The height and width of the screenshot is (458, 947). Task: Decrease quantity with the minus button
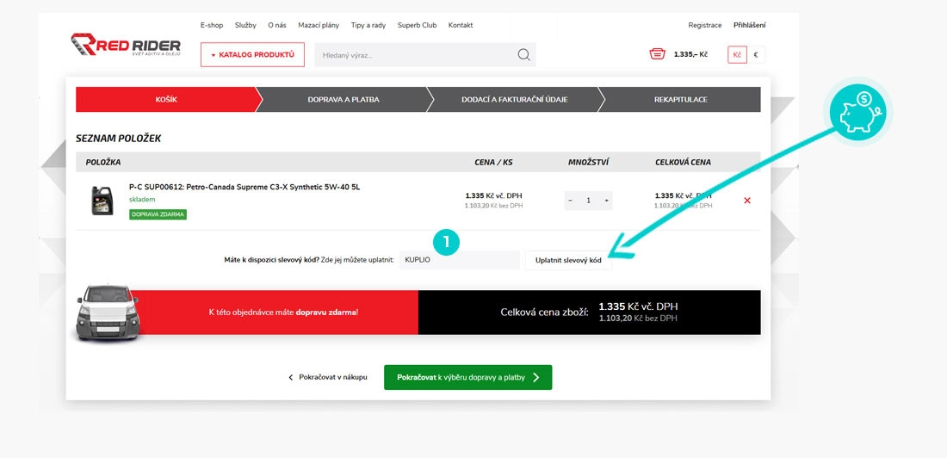tap(571, 201)
